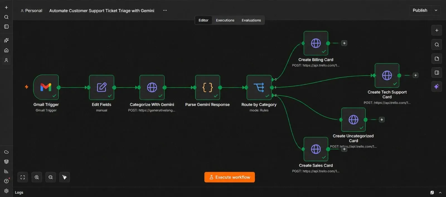Open help question mark icon

tap(6, 181)
